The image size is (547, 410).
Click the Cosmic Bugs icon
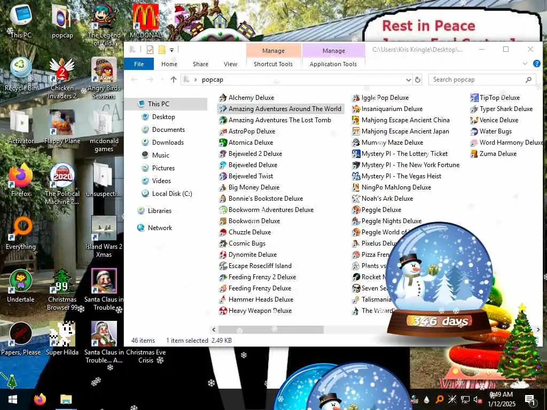[223, 243]
